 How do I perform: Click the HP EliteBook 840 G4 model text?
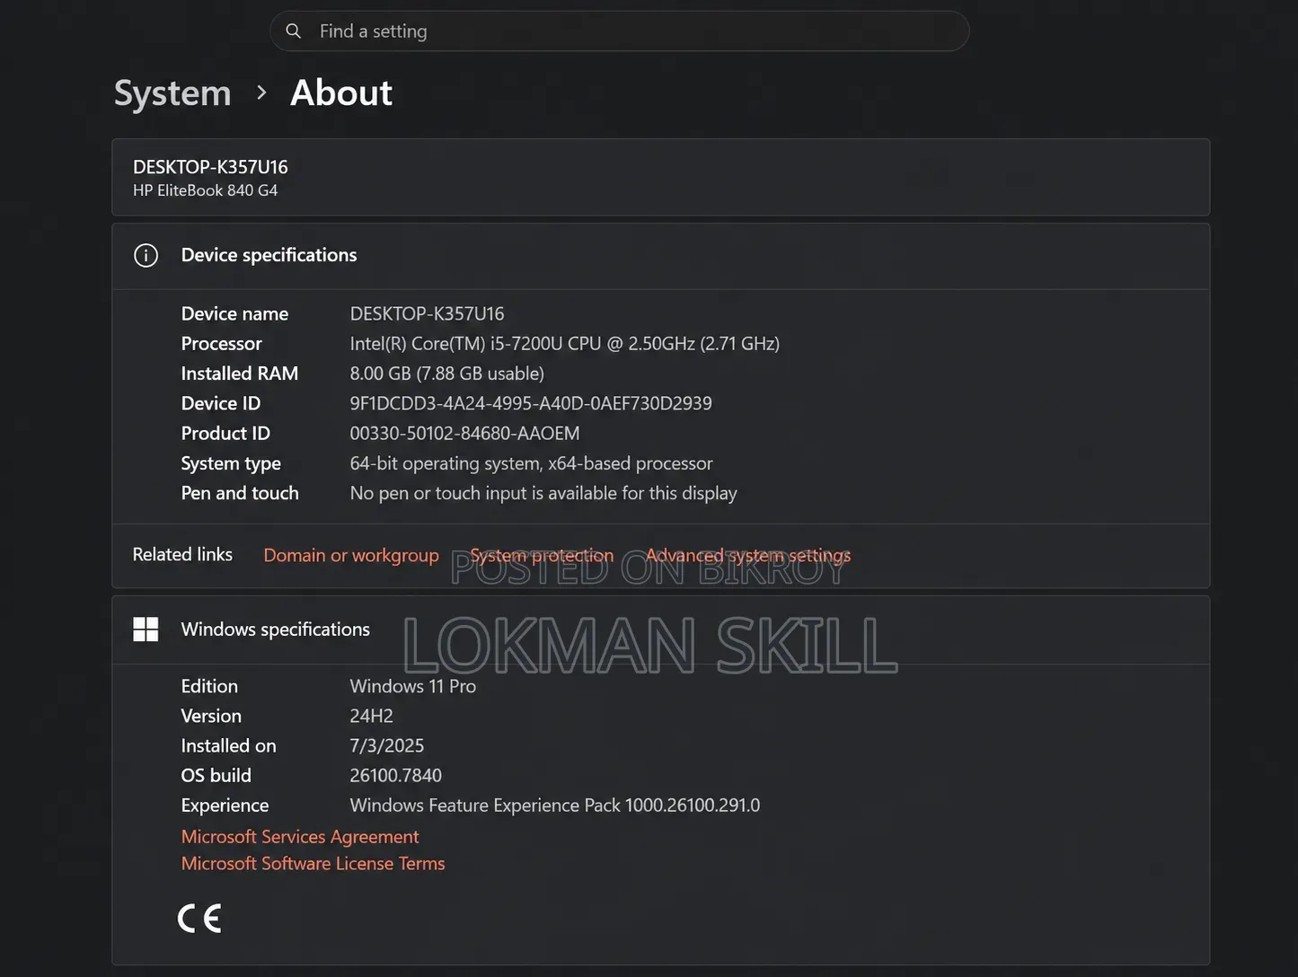[x=205, y=190]
